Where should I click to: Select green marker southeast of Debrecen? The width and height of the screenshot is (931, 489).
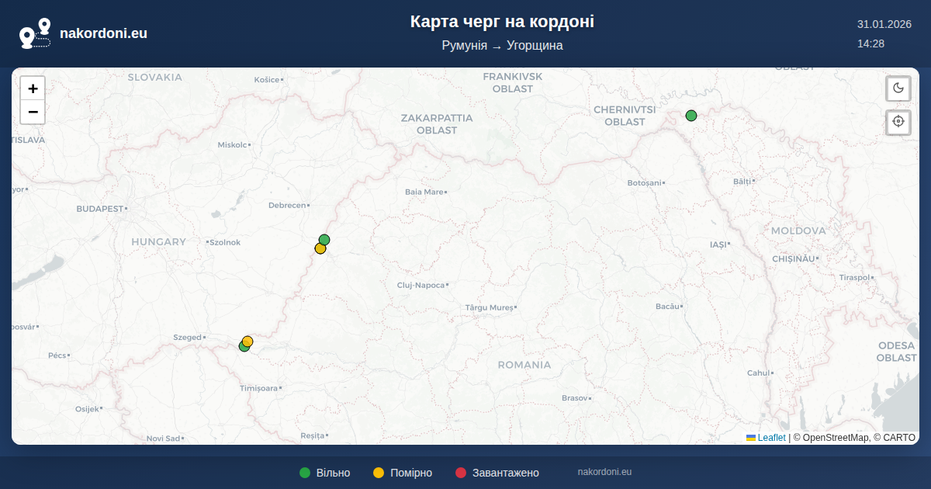[324, 239]
